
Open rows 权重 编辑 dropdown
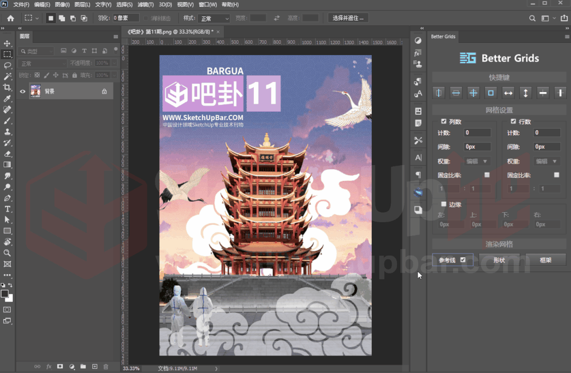[x=547, y=161]
